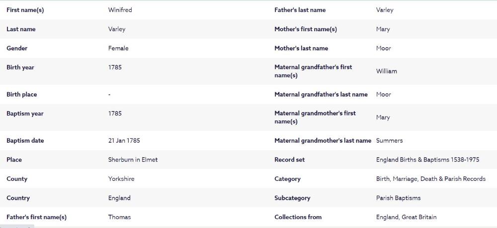Click the Mother's last name label
Screen dimensions: 497x228
(x=301, y=48)
